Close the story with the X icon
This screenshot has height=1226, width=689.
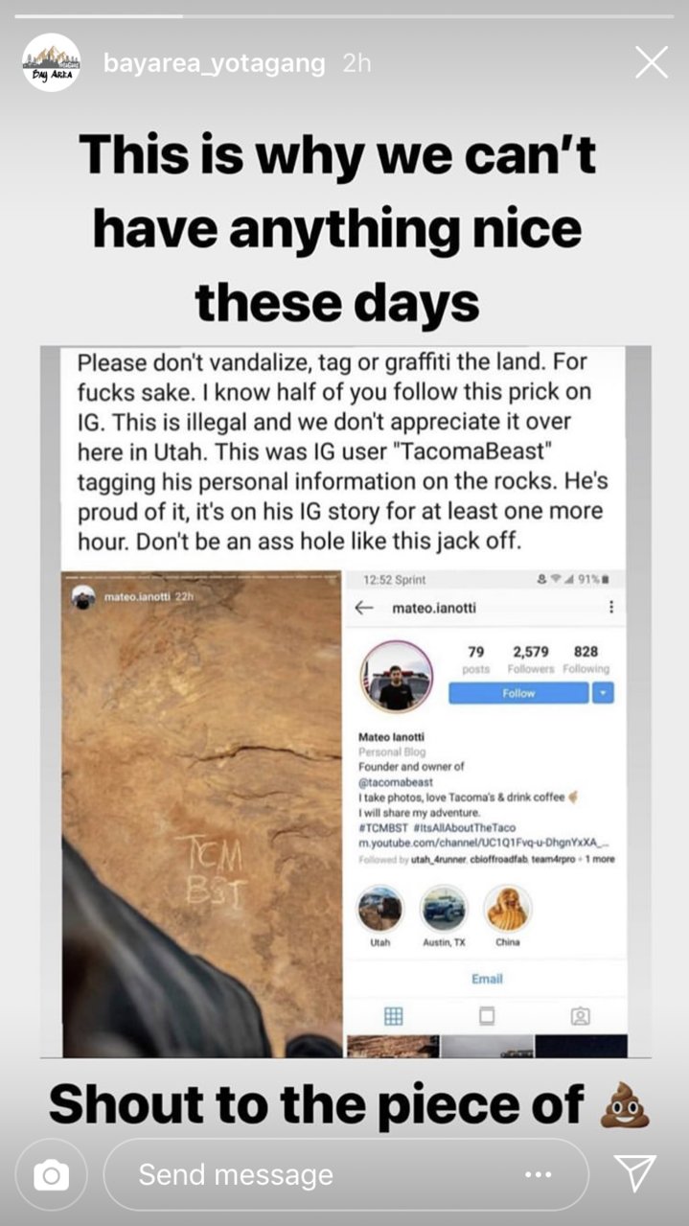652,62
